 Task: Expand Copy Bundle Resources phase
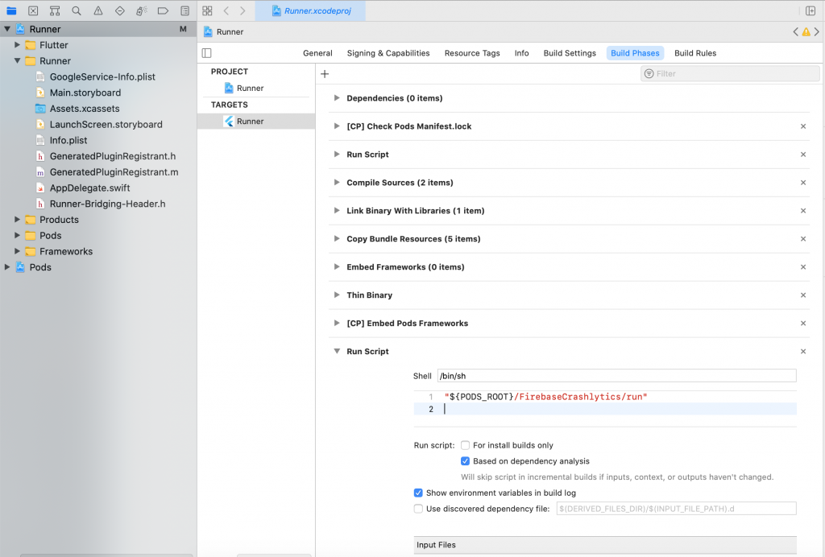tap(337, 238)
